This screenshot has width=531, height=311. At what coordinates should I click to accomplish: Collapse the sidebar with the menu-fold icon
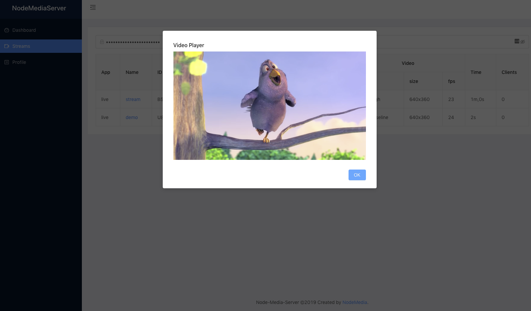pyautogui.click(x=93, y=7)
